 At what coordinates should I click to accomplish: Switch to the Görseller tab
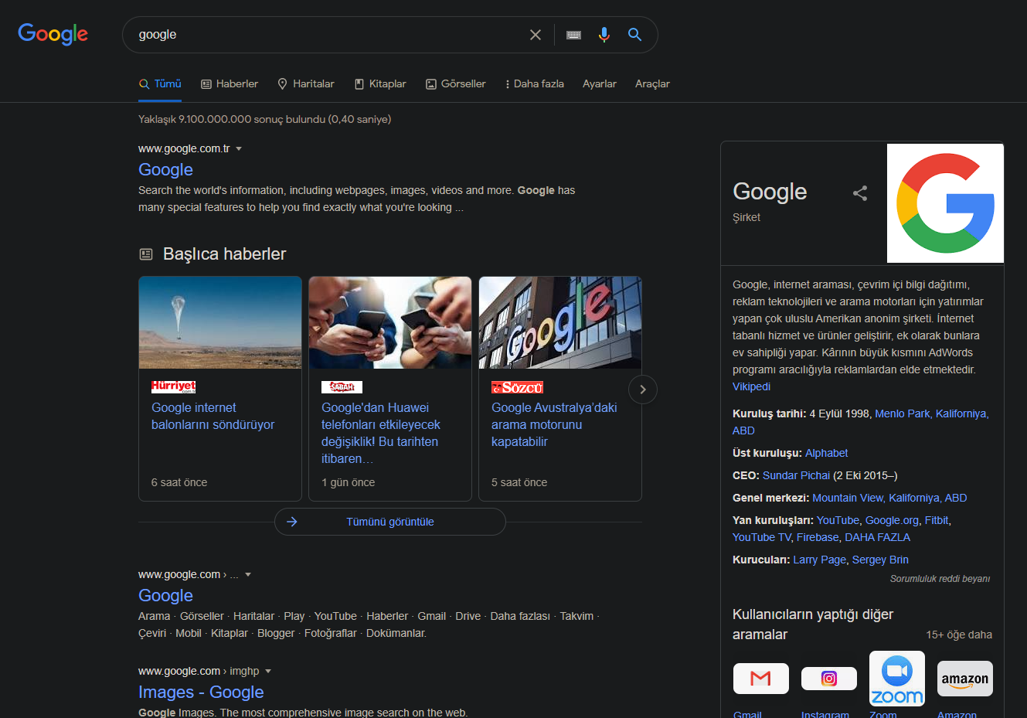(x=456, y=83)
